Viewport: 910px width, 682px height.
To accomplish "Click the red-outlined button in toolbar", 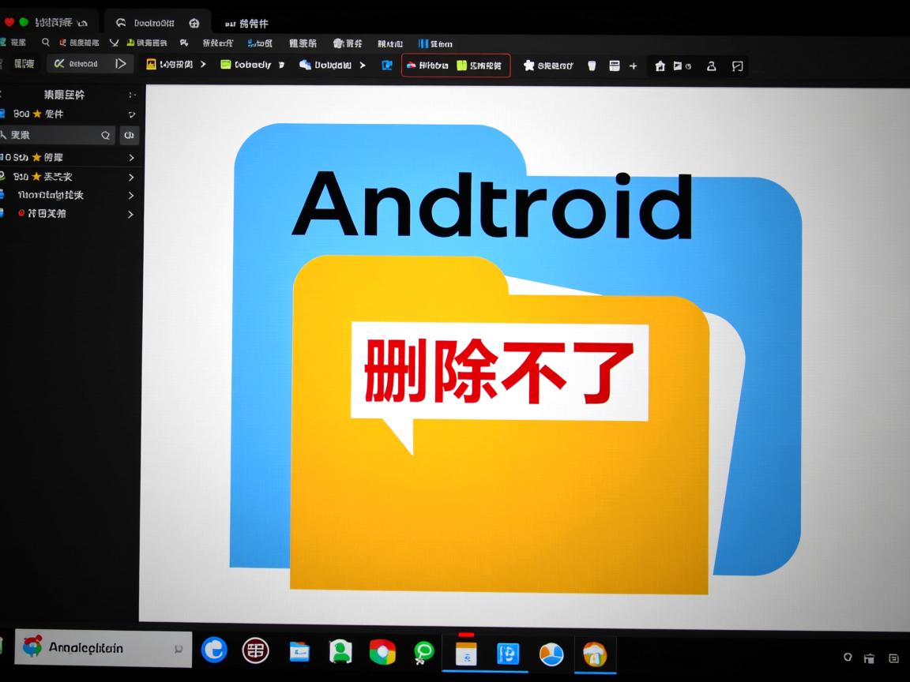I will (x=456, y=66).
